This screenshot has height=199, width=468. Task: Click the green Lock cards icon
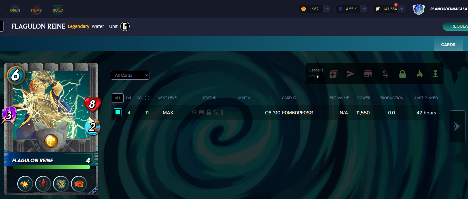[402, 74]
